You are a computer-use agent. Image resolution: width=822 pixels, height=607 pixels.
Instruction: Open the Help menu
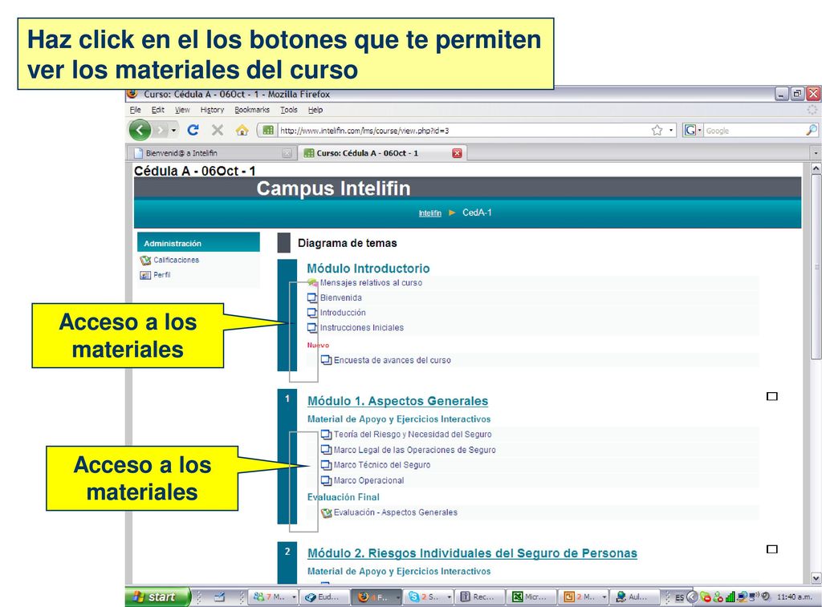coord(315,110)
